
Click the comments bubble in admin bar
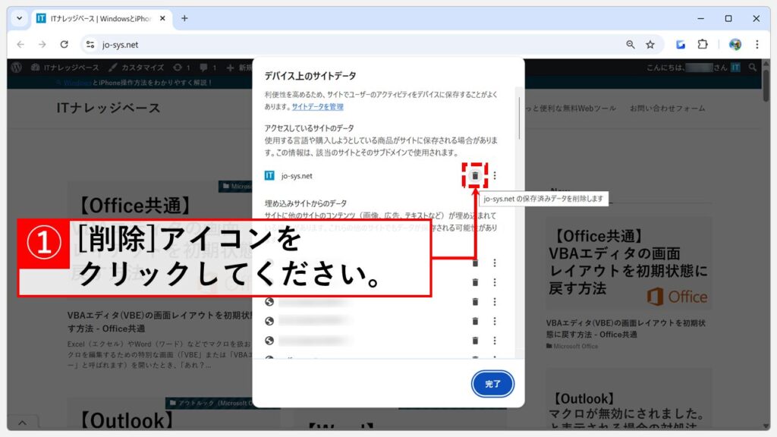(208, 68)
